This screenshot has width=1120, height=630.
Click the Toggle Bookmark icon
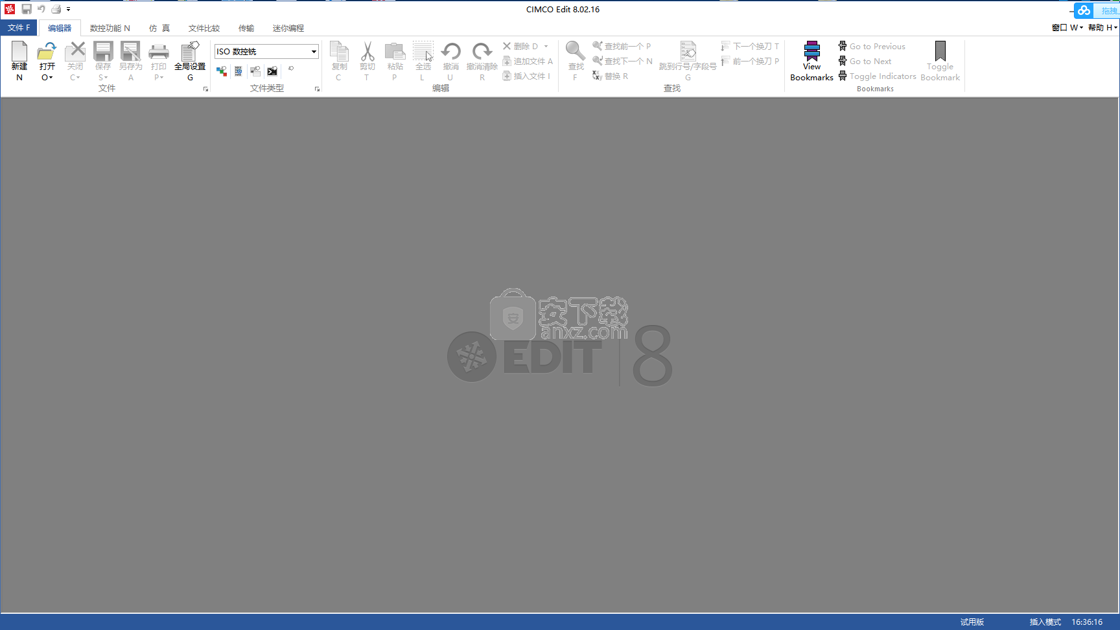click(940, 51)
